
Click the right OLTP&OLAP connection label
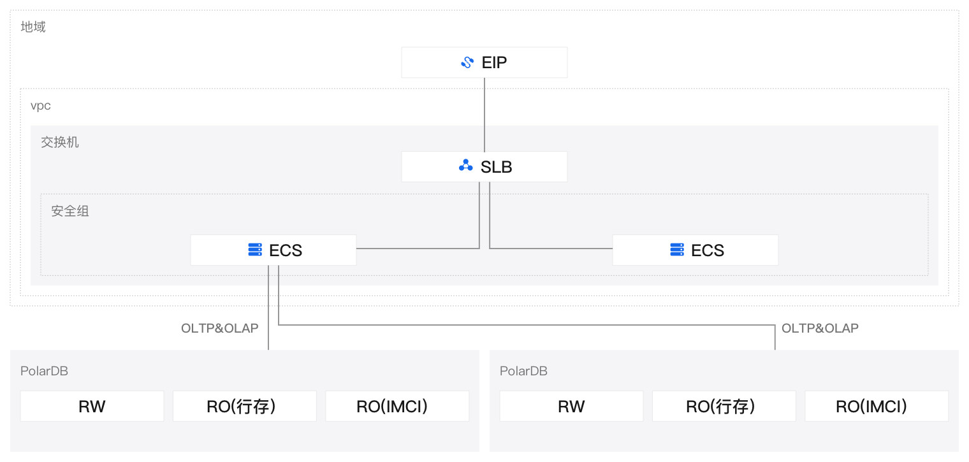pyautogui.click(x=820, y=328)
